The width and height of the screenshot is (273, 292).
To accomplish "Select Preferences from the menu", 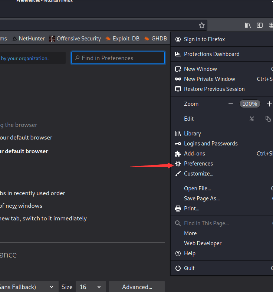I will pyautogui.click(x=198, y=164).
